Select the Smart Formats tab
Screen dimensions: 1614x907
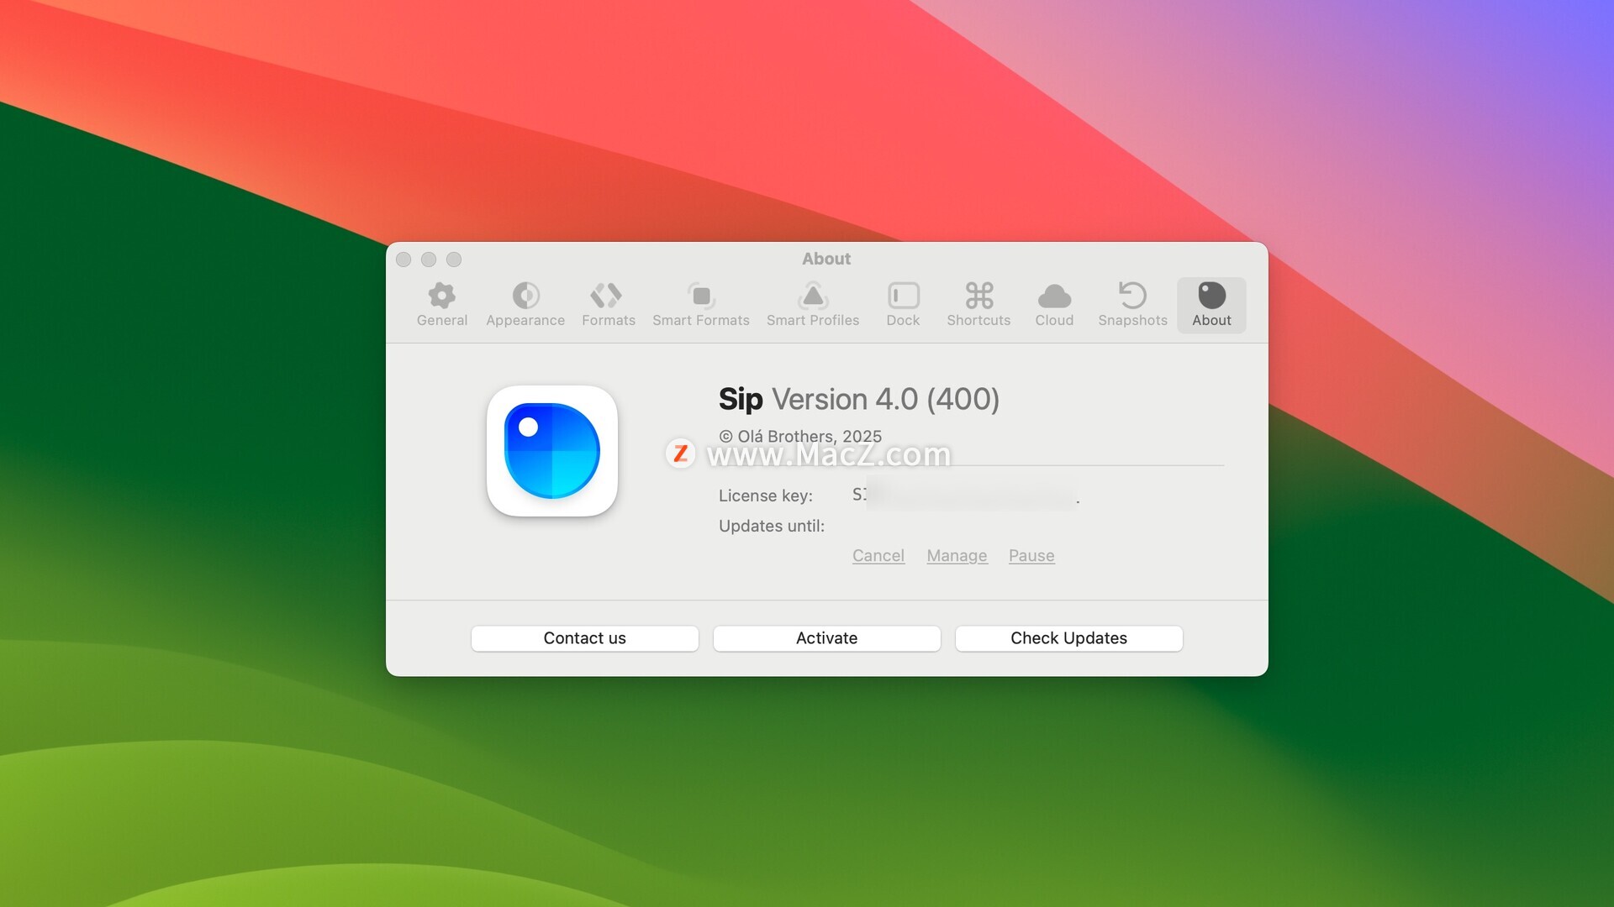[700, 305]
